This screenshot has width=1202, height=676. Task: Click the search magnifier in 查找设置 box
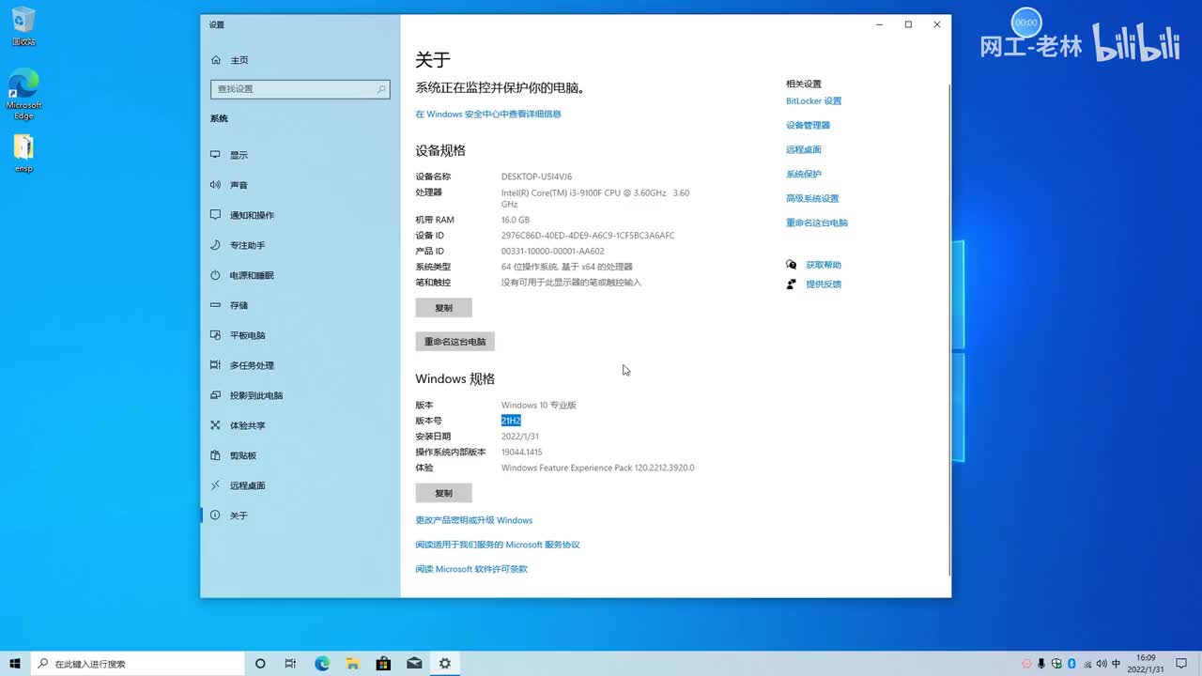coord(381,89)
